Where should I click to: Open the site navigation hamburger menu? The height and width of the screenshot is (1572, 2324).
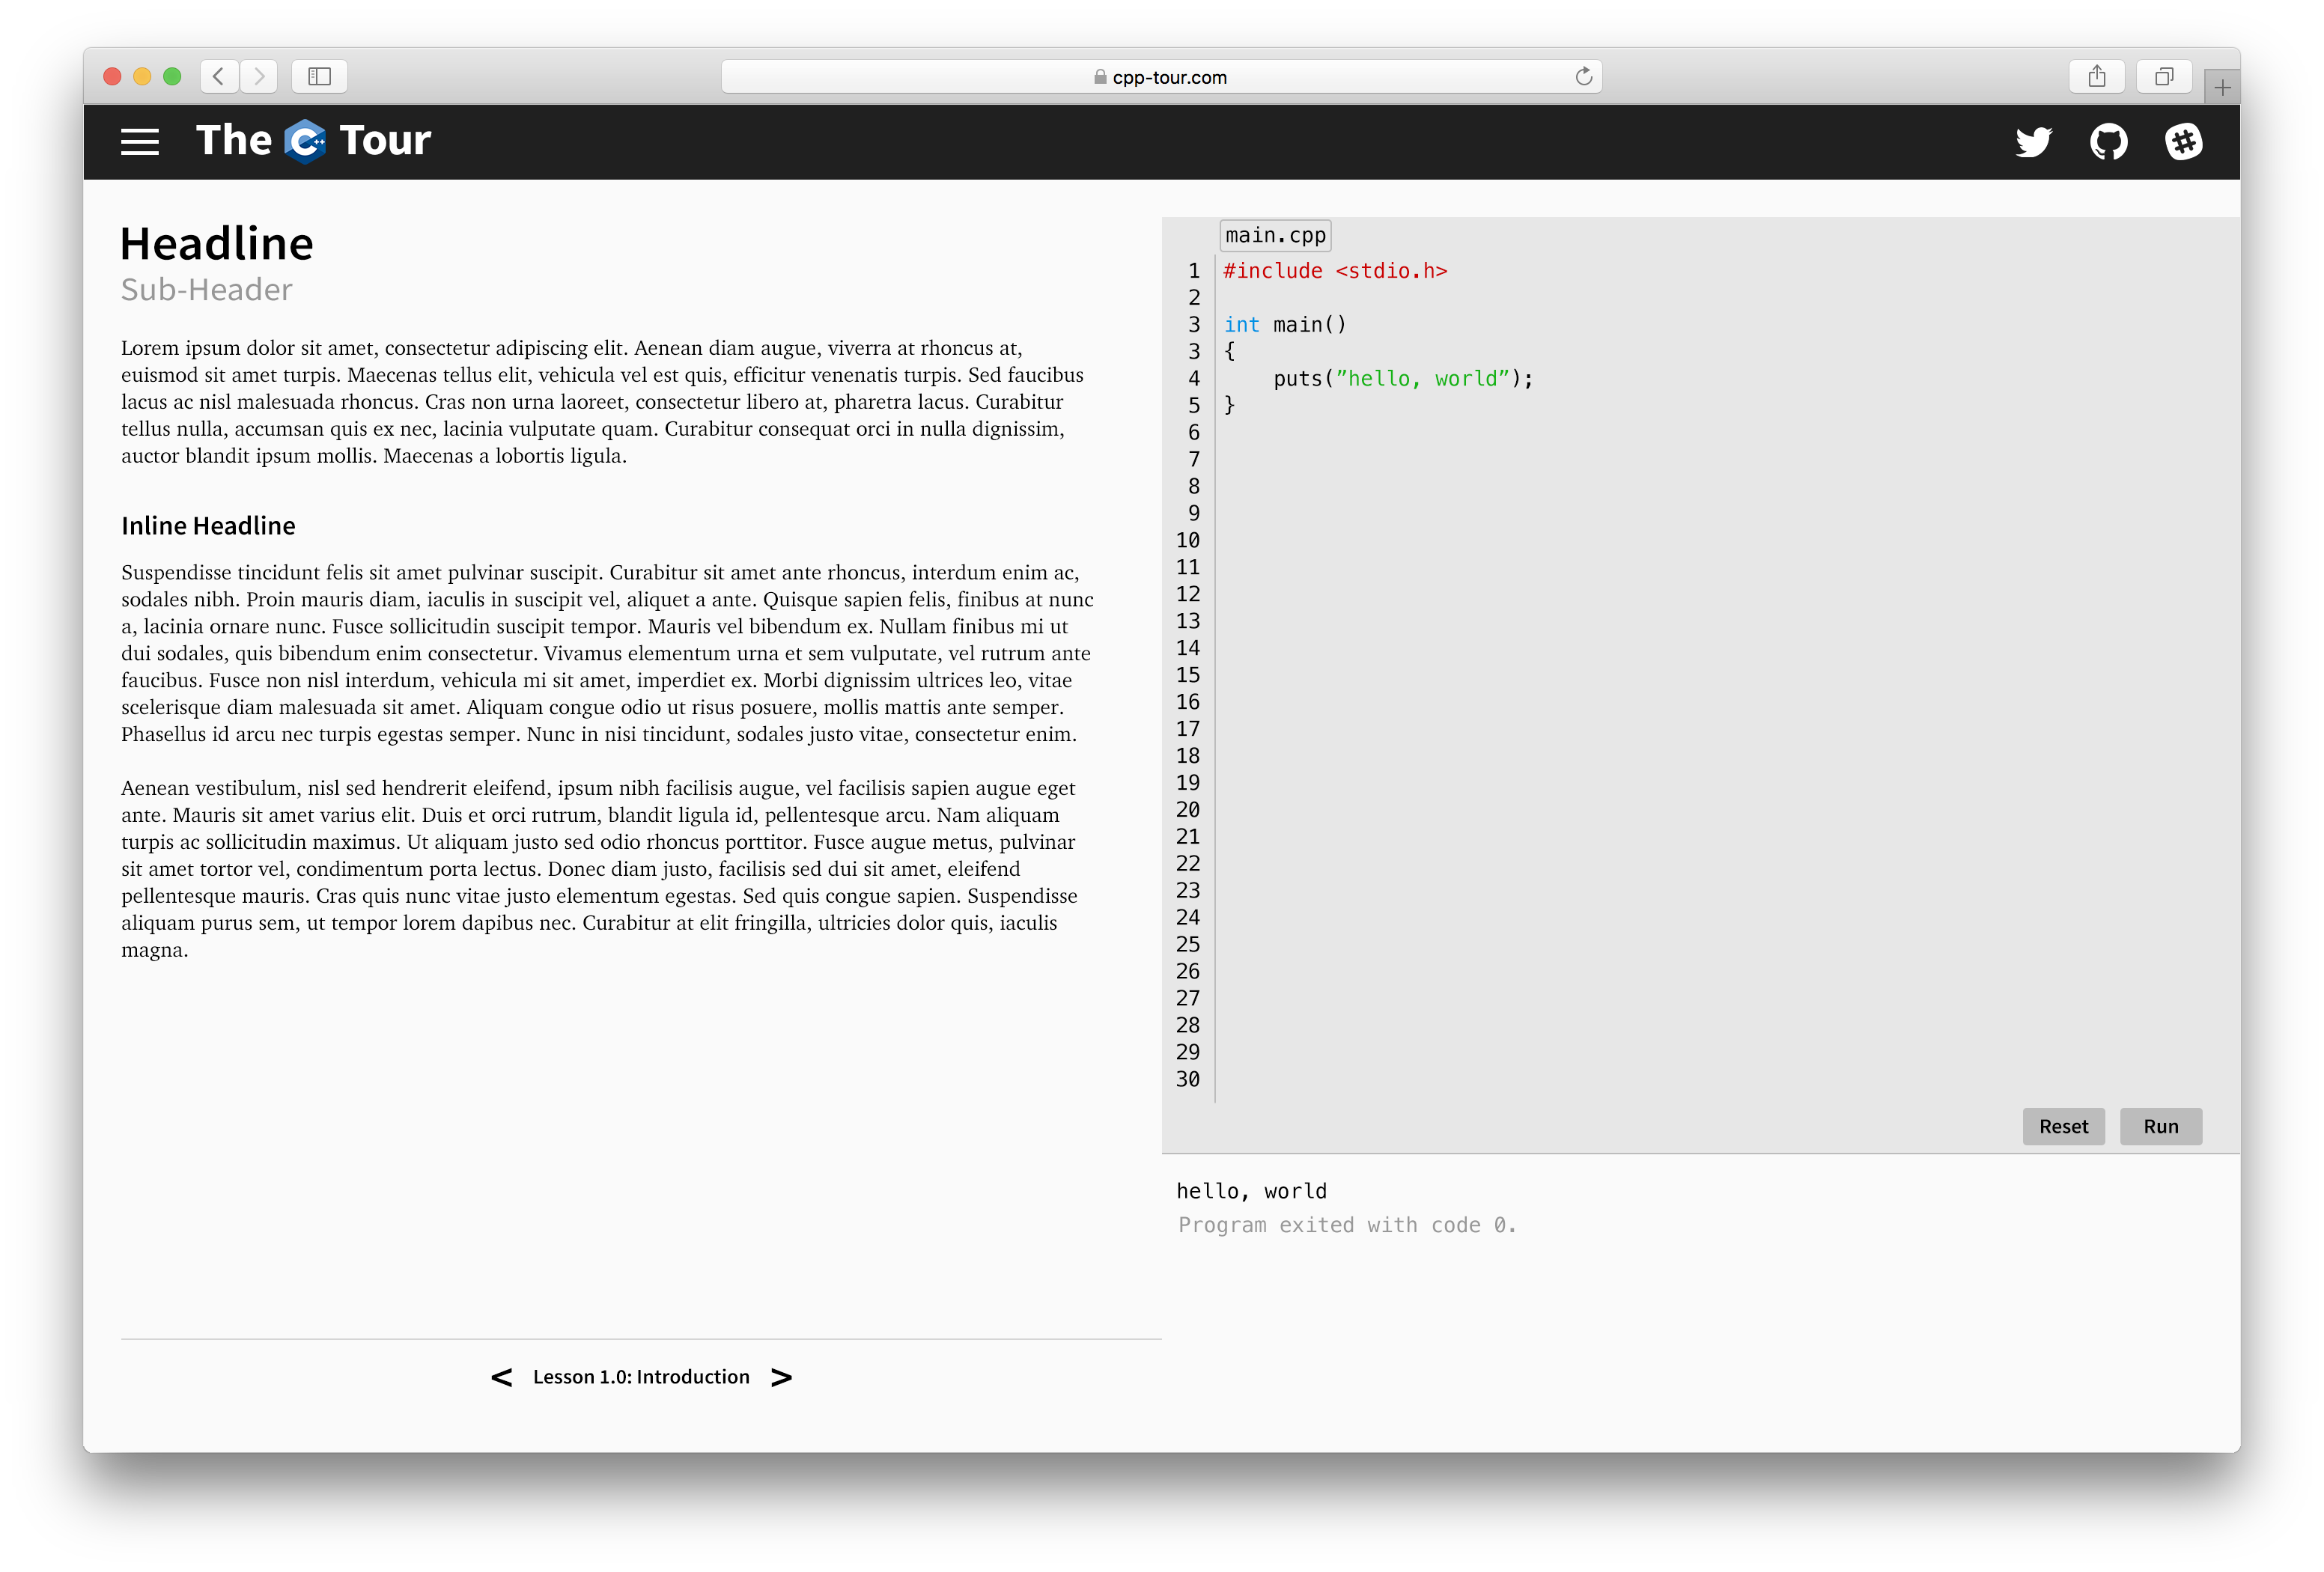pyautogui.click(x=140, y=141)
